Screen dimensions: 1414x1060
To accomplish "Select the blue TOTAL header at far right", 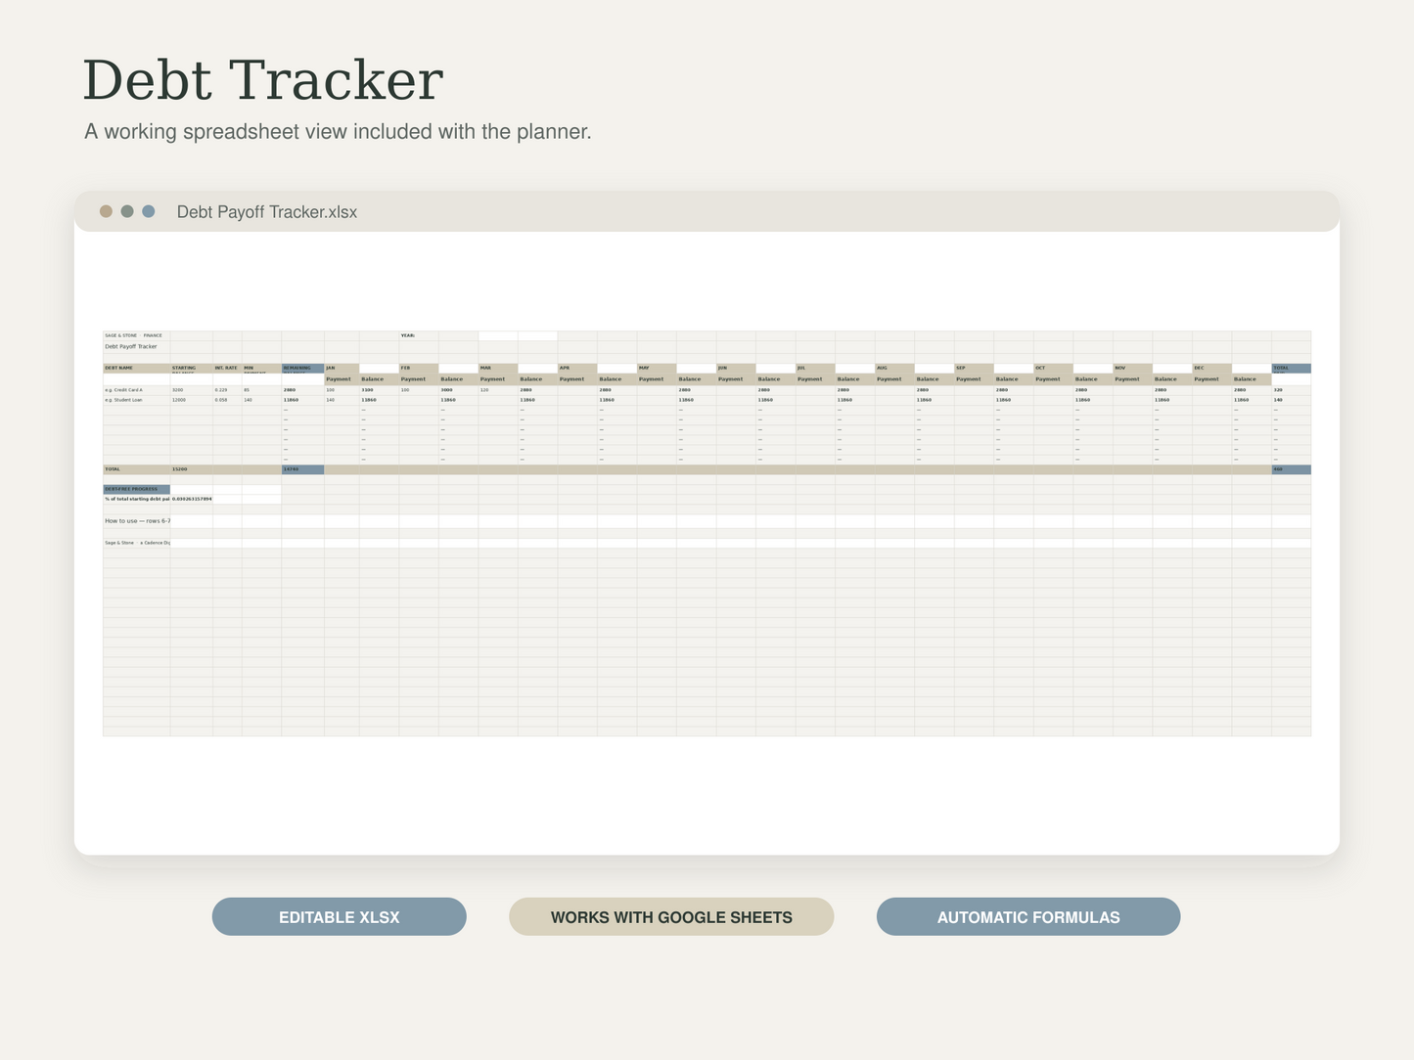I will point(1291,369).
